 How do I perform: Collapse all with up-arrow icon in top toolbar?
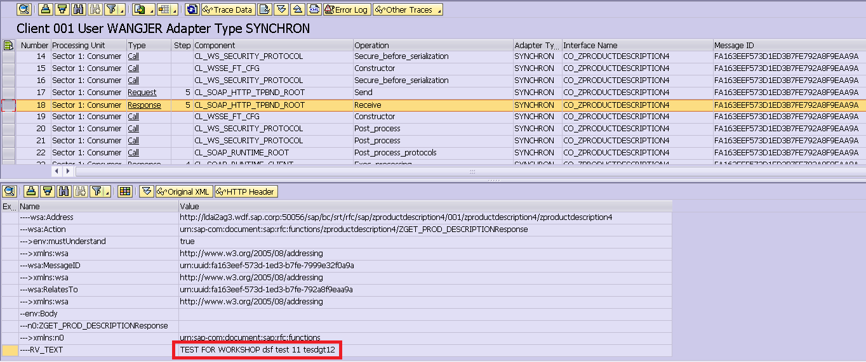pyautogui.click(x=298, y=10)
